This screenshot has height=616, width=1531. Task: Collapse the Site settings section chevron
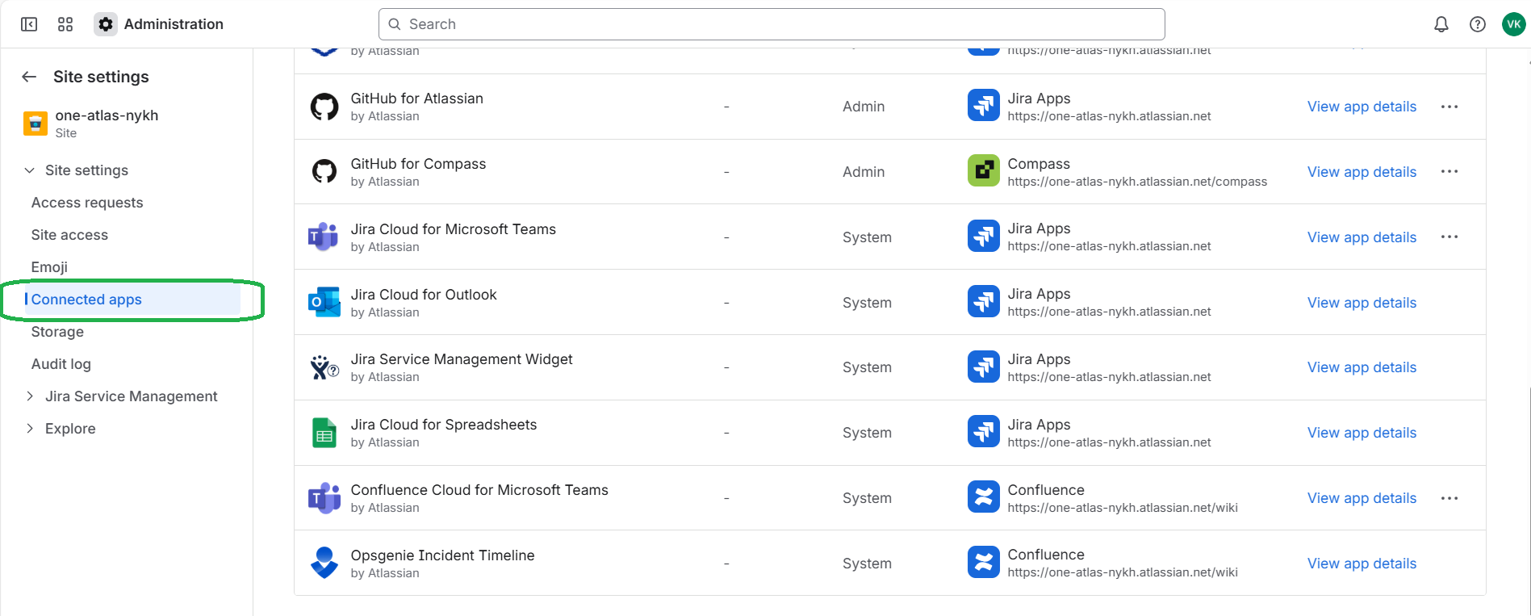(30, 170)
